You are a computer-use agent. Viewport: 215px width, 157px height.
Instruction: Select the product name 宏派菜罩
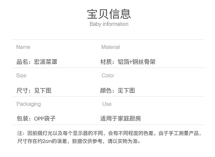46,62
